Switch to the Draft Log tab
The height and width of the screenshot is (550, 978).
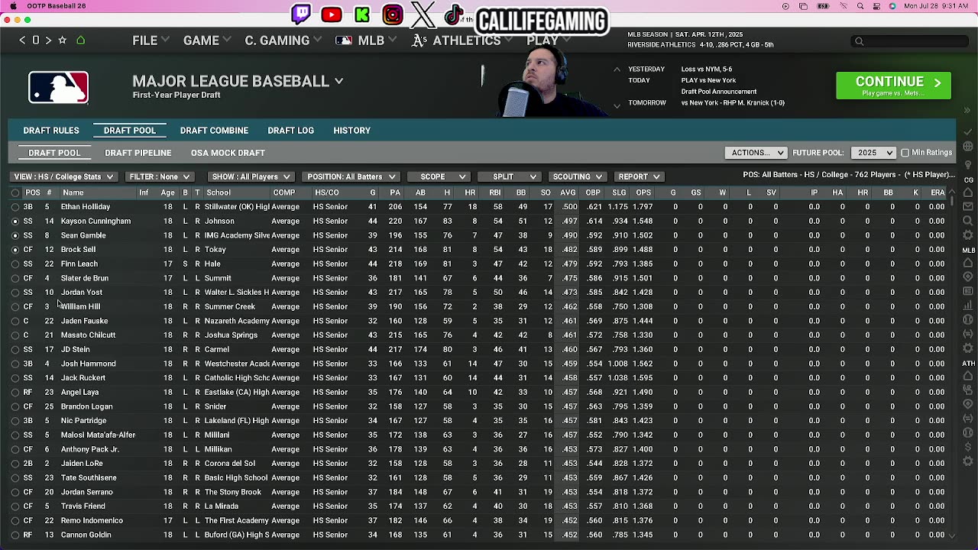coord(290,131)
